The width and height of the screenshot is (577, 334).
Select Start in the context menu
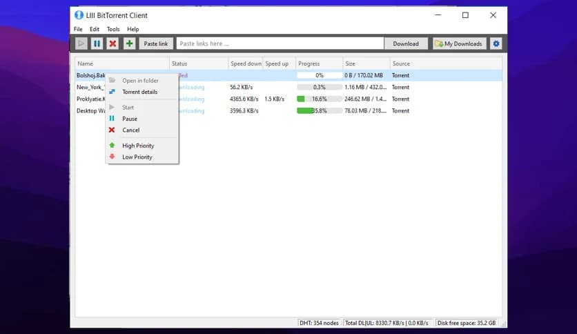tap(128, 108)
